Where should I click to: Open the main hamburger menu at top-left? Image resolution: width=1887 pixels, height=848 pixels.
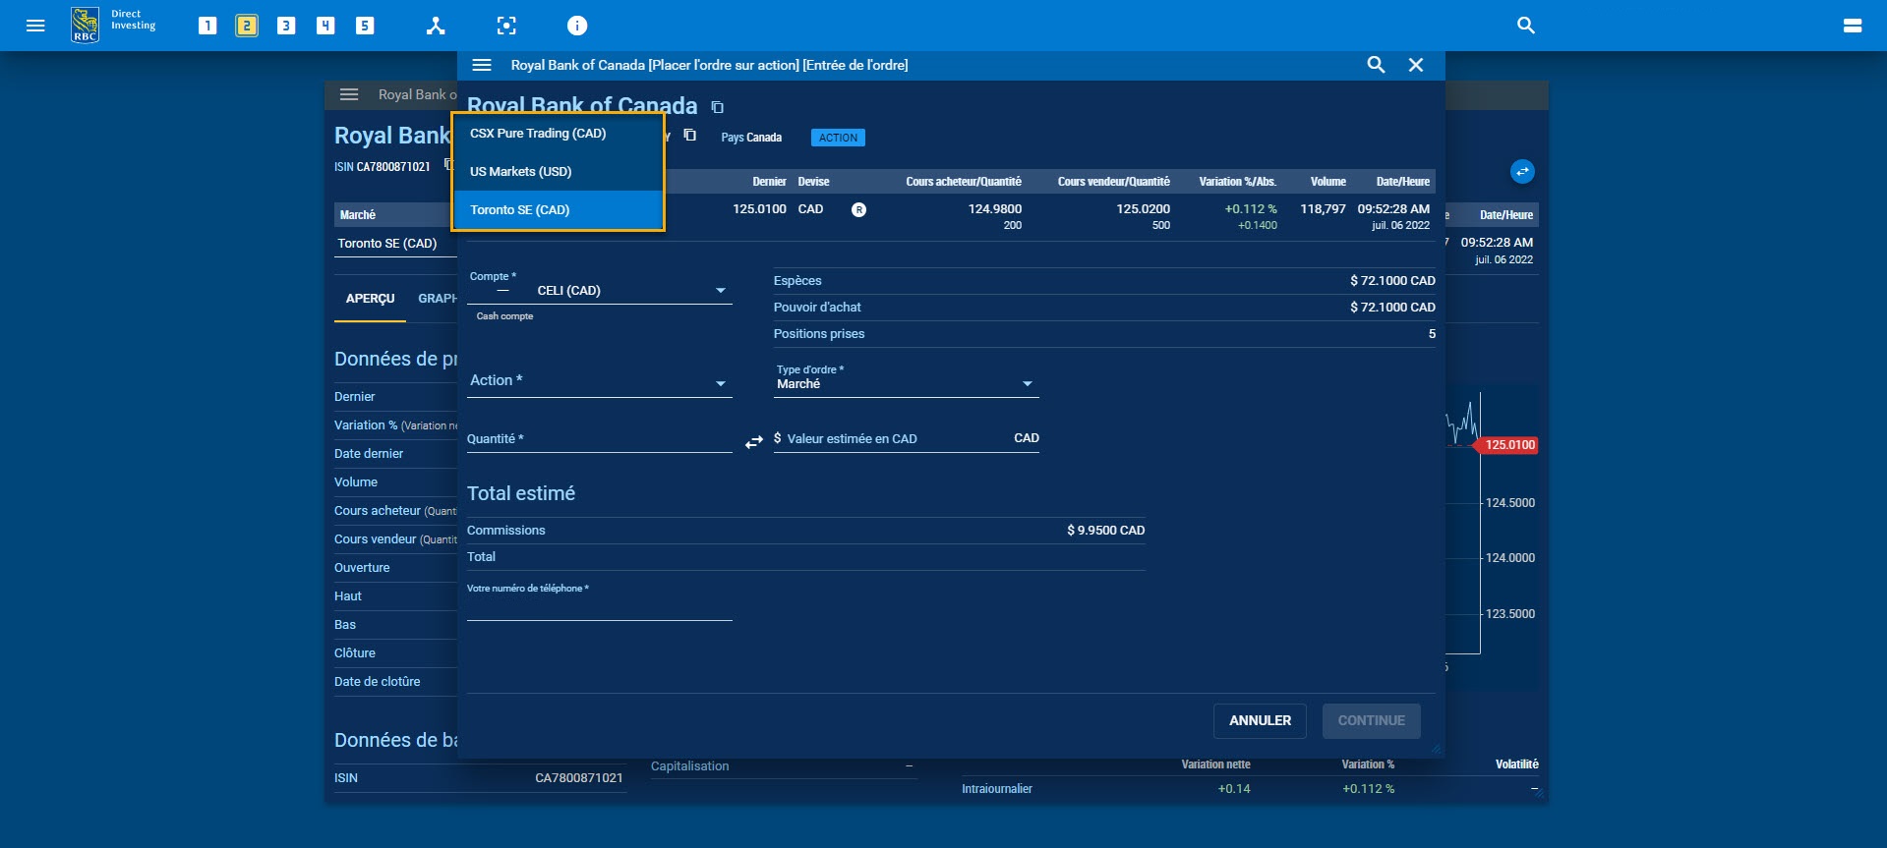coord(35,26)
